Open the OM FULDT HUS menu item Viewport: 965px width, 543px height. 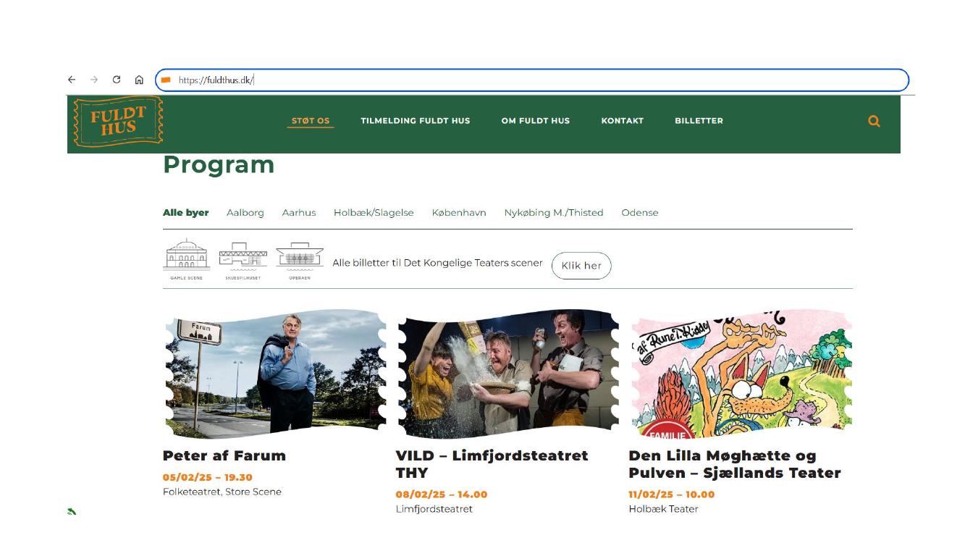pos(536,121)
